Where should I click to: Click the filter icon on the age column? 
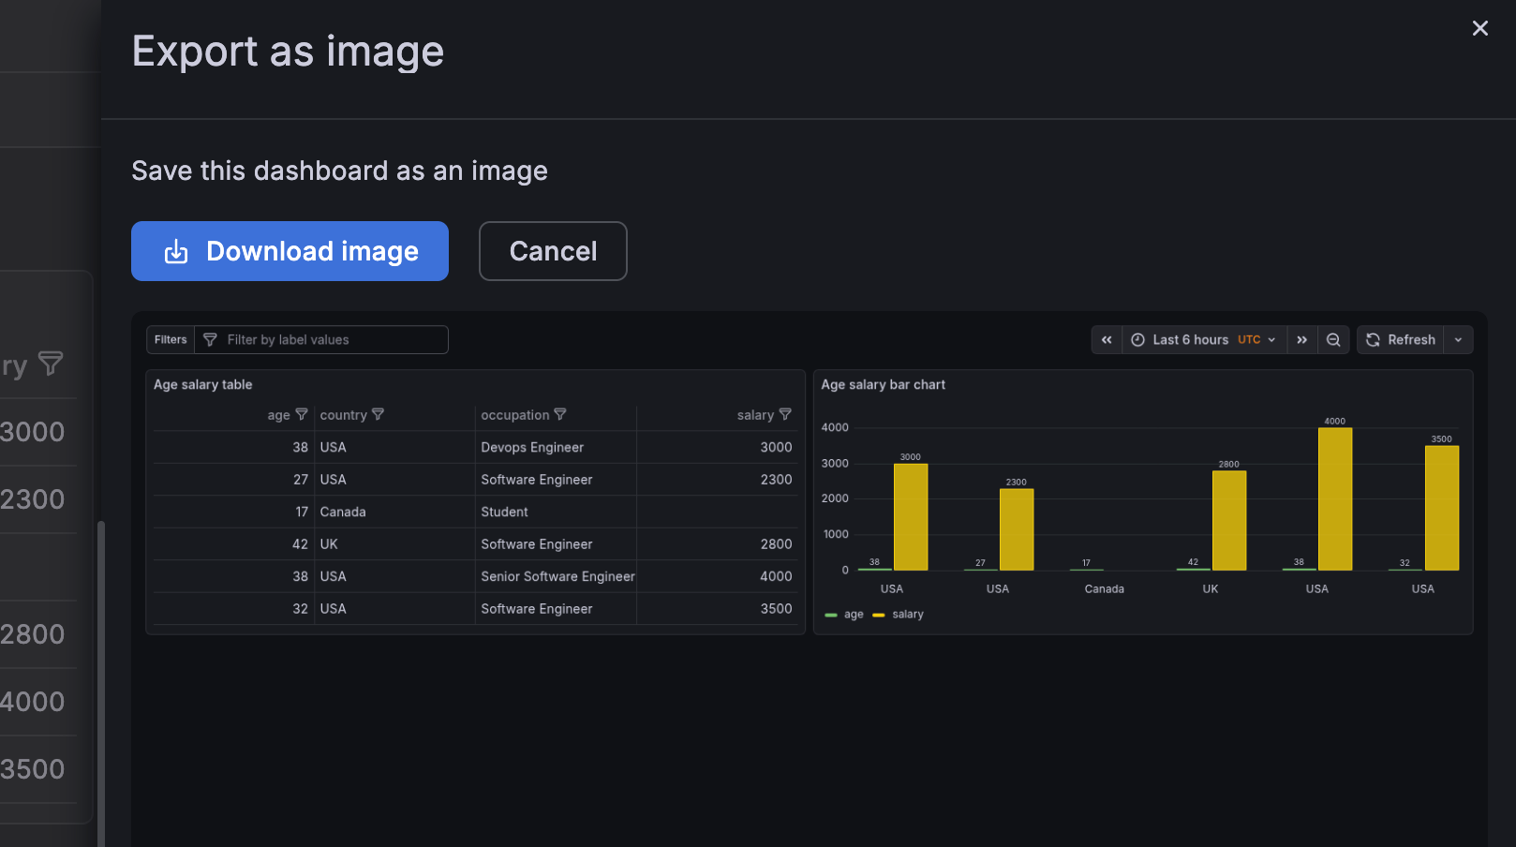pyautogui.click(x=302, y=414)
